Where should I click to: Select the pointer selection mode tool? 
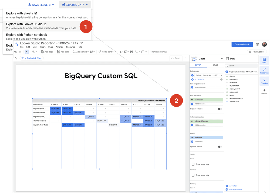pos(27,52)
